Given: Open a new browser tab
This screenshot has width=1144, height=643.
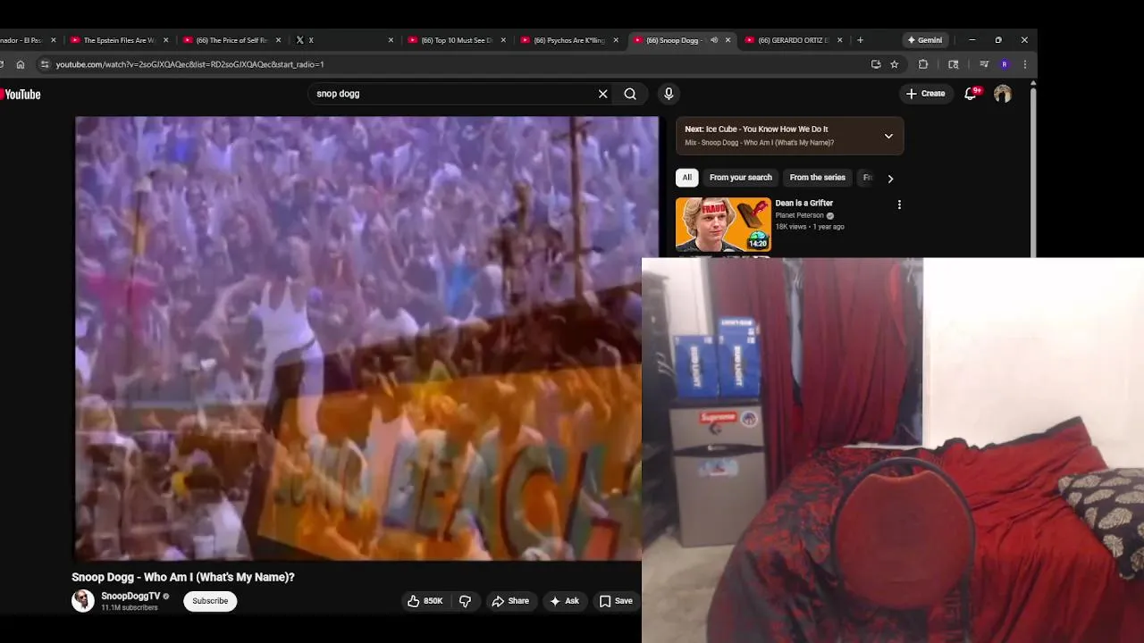Looking at the screenshot, I should click(860, 40).
